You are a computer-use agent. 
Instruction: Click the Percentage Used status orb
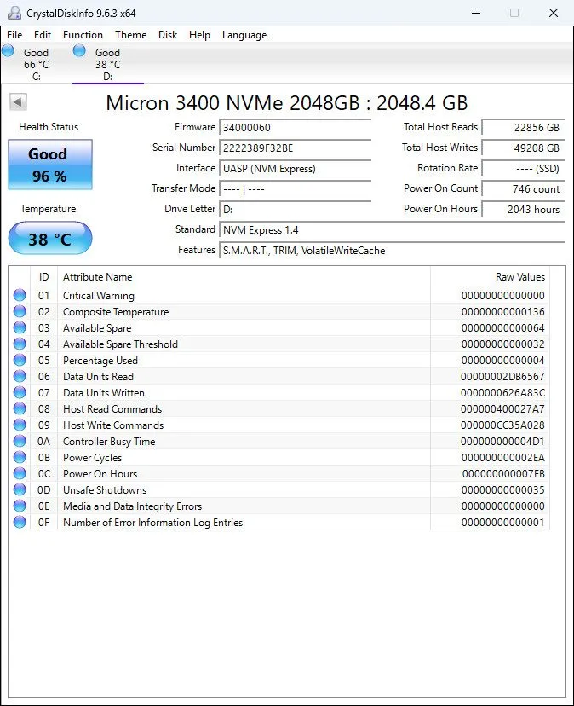pos(20,360)
